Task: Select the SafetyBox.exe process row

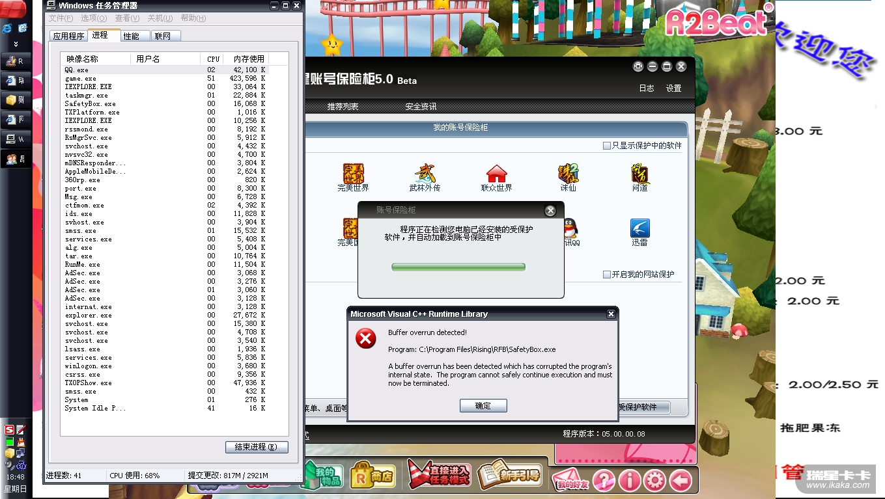Action: (165, 103)
